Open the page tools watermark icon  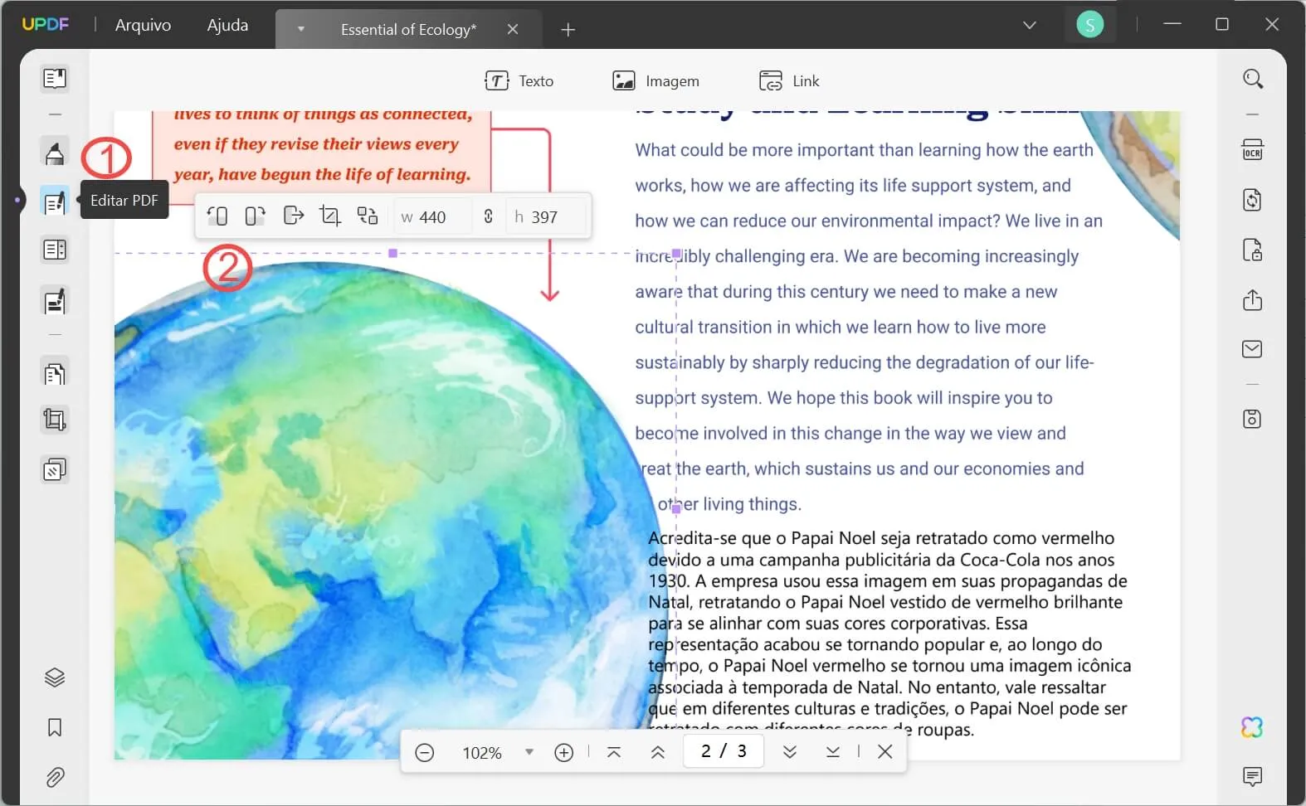point(55,470)
